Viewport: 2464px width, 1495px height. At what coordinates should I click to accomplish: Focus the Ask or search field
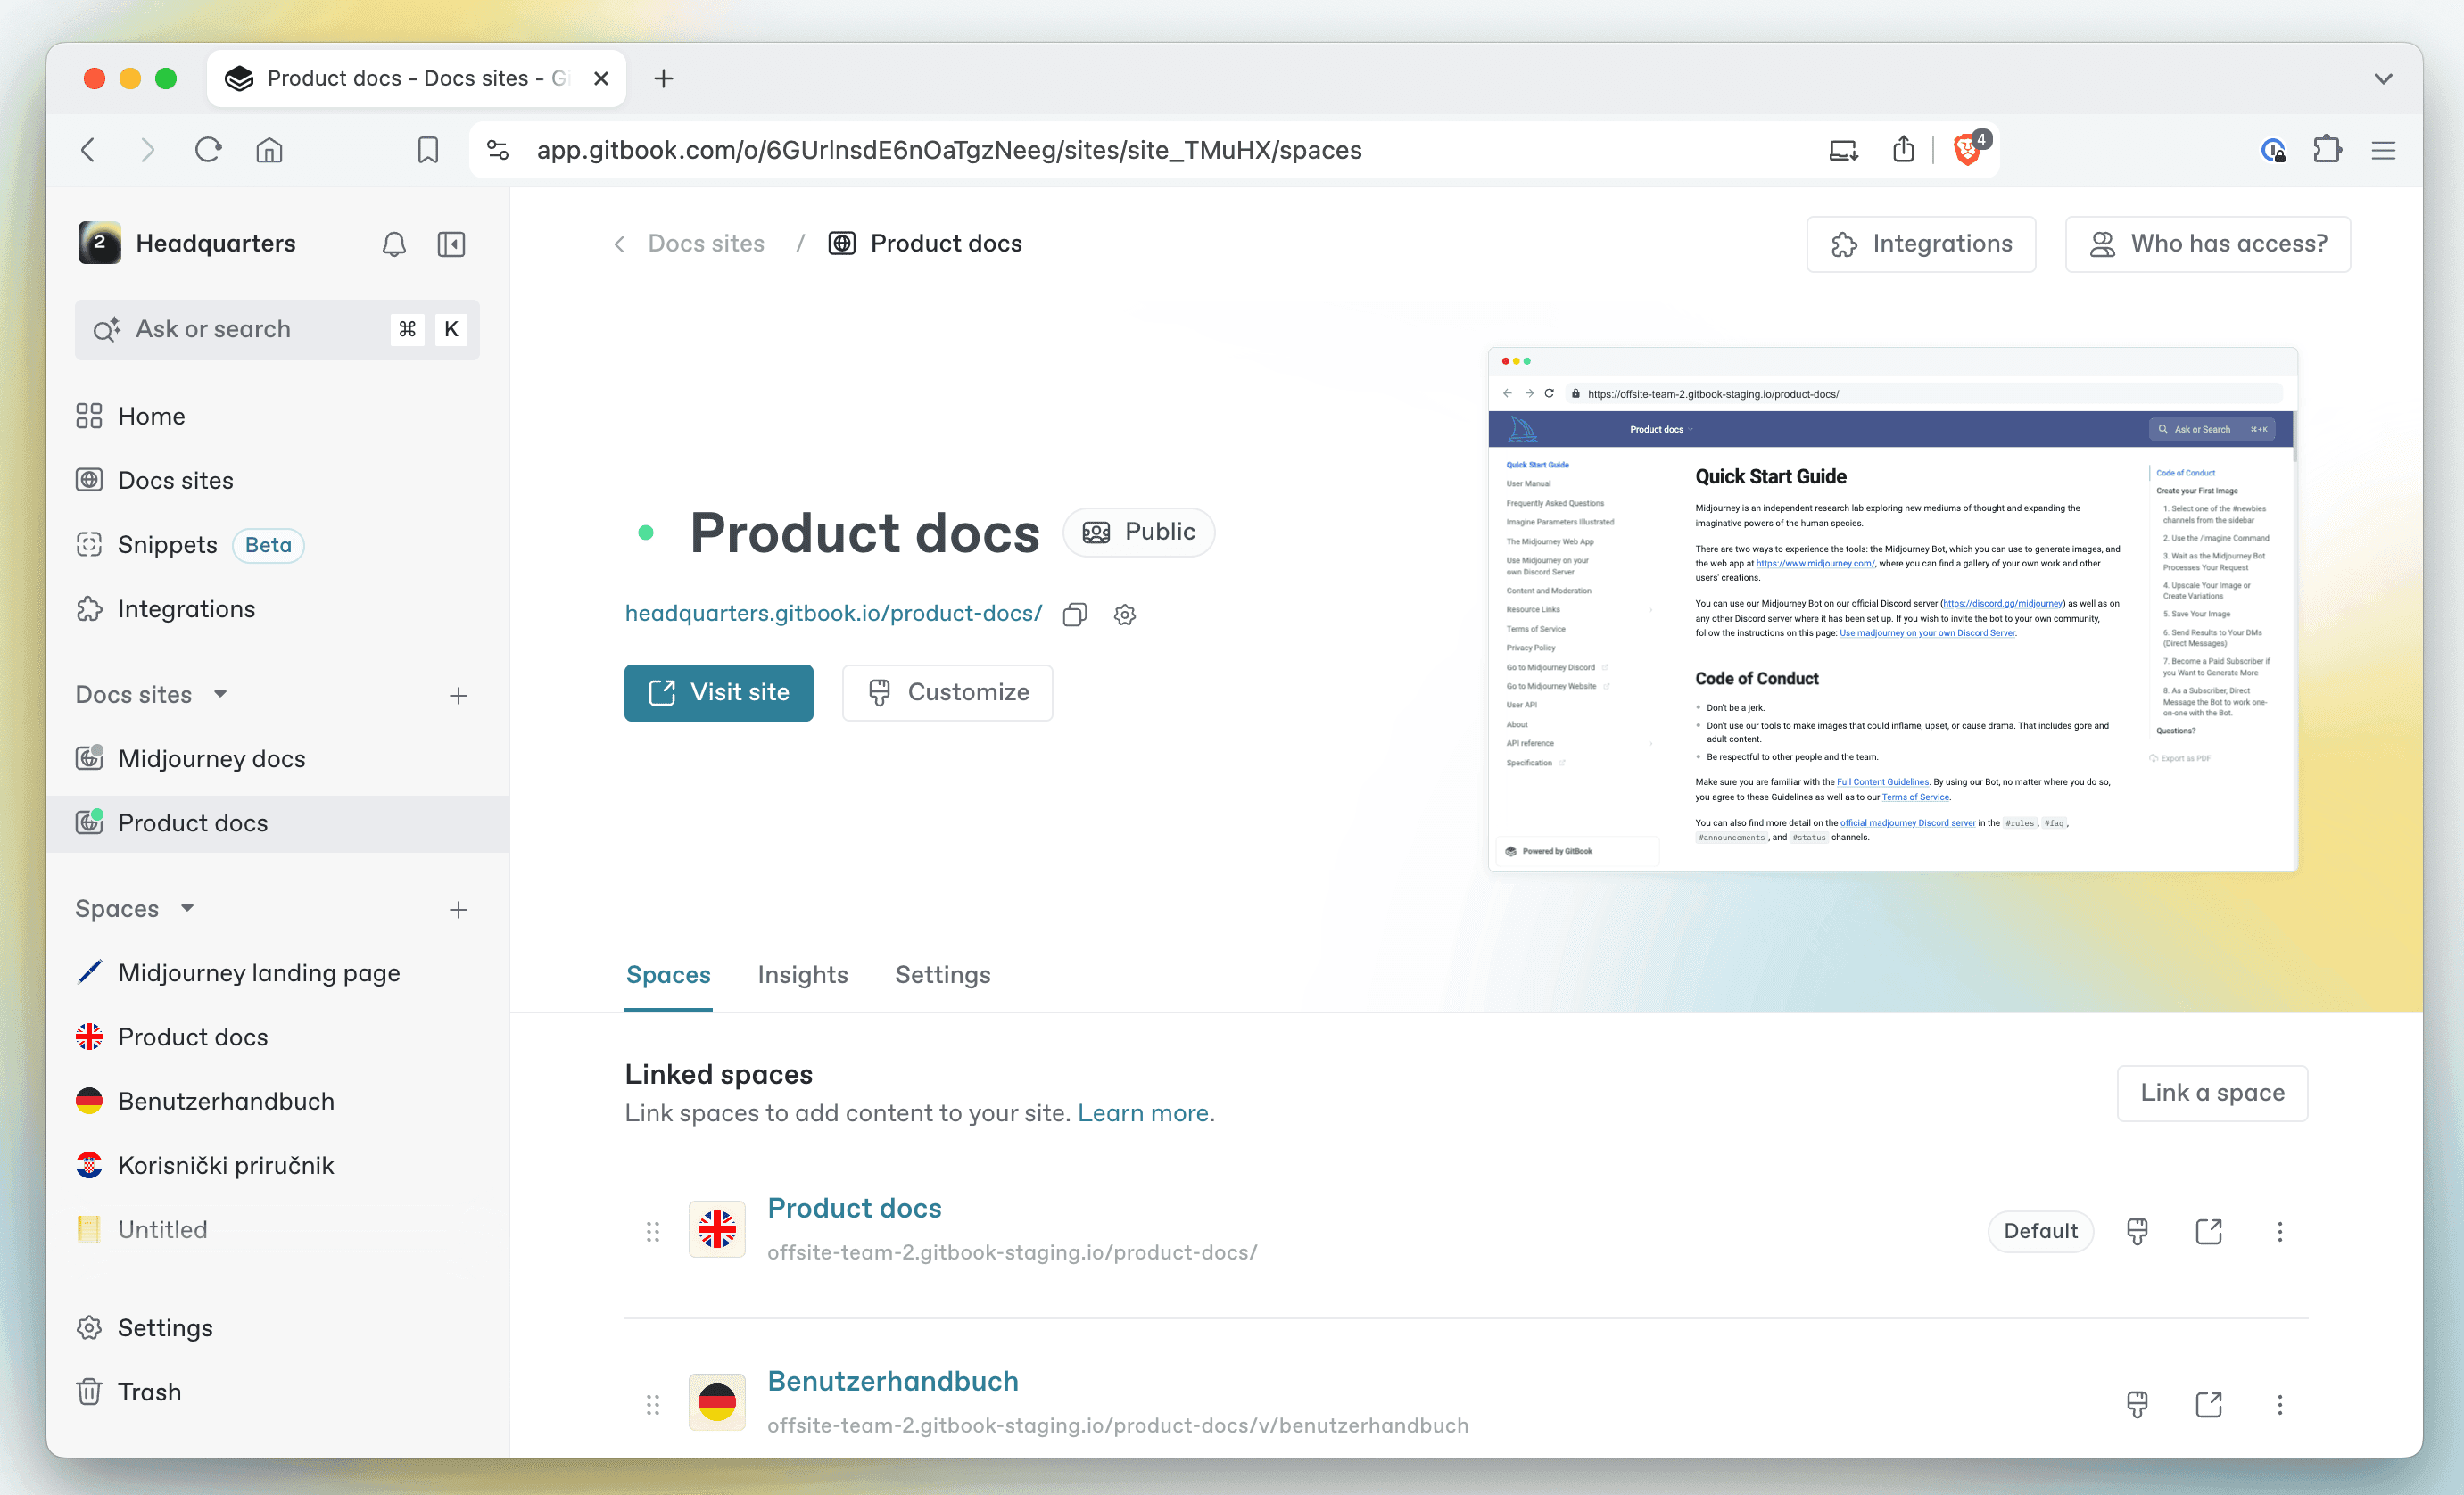277,329
